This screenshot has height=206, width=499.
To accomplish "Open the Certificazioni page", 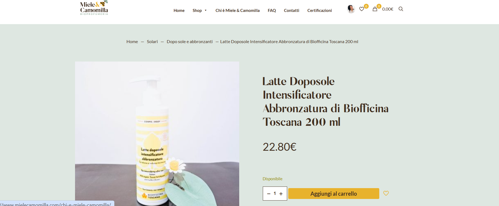I will [319, 10].
